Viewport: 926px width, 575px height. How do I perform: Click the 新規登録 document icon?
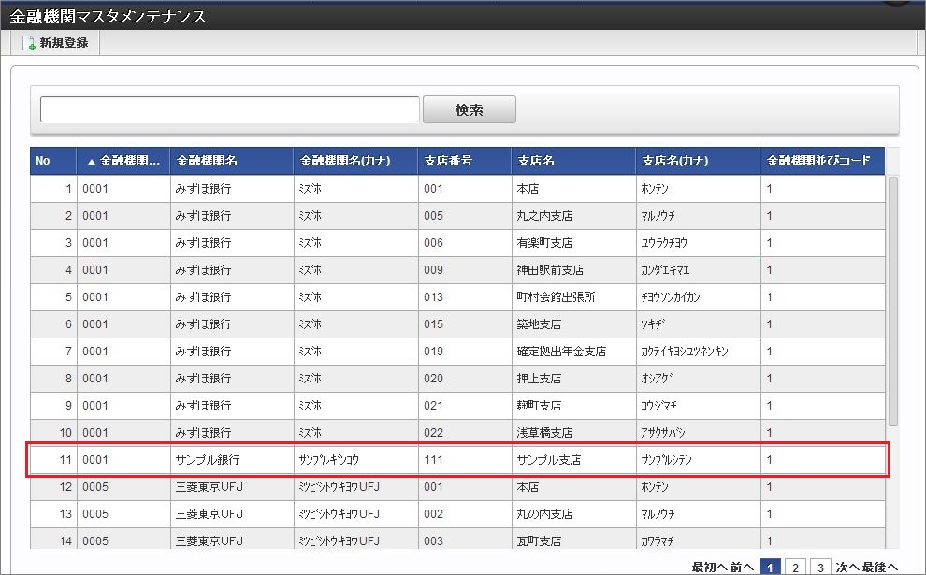28,43
